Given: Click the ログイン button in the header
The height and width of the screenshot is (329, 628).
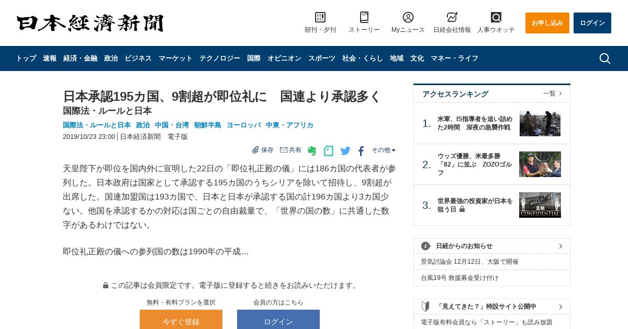Looking at the screenshot, I should tap(592, 23).
